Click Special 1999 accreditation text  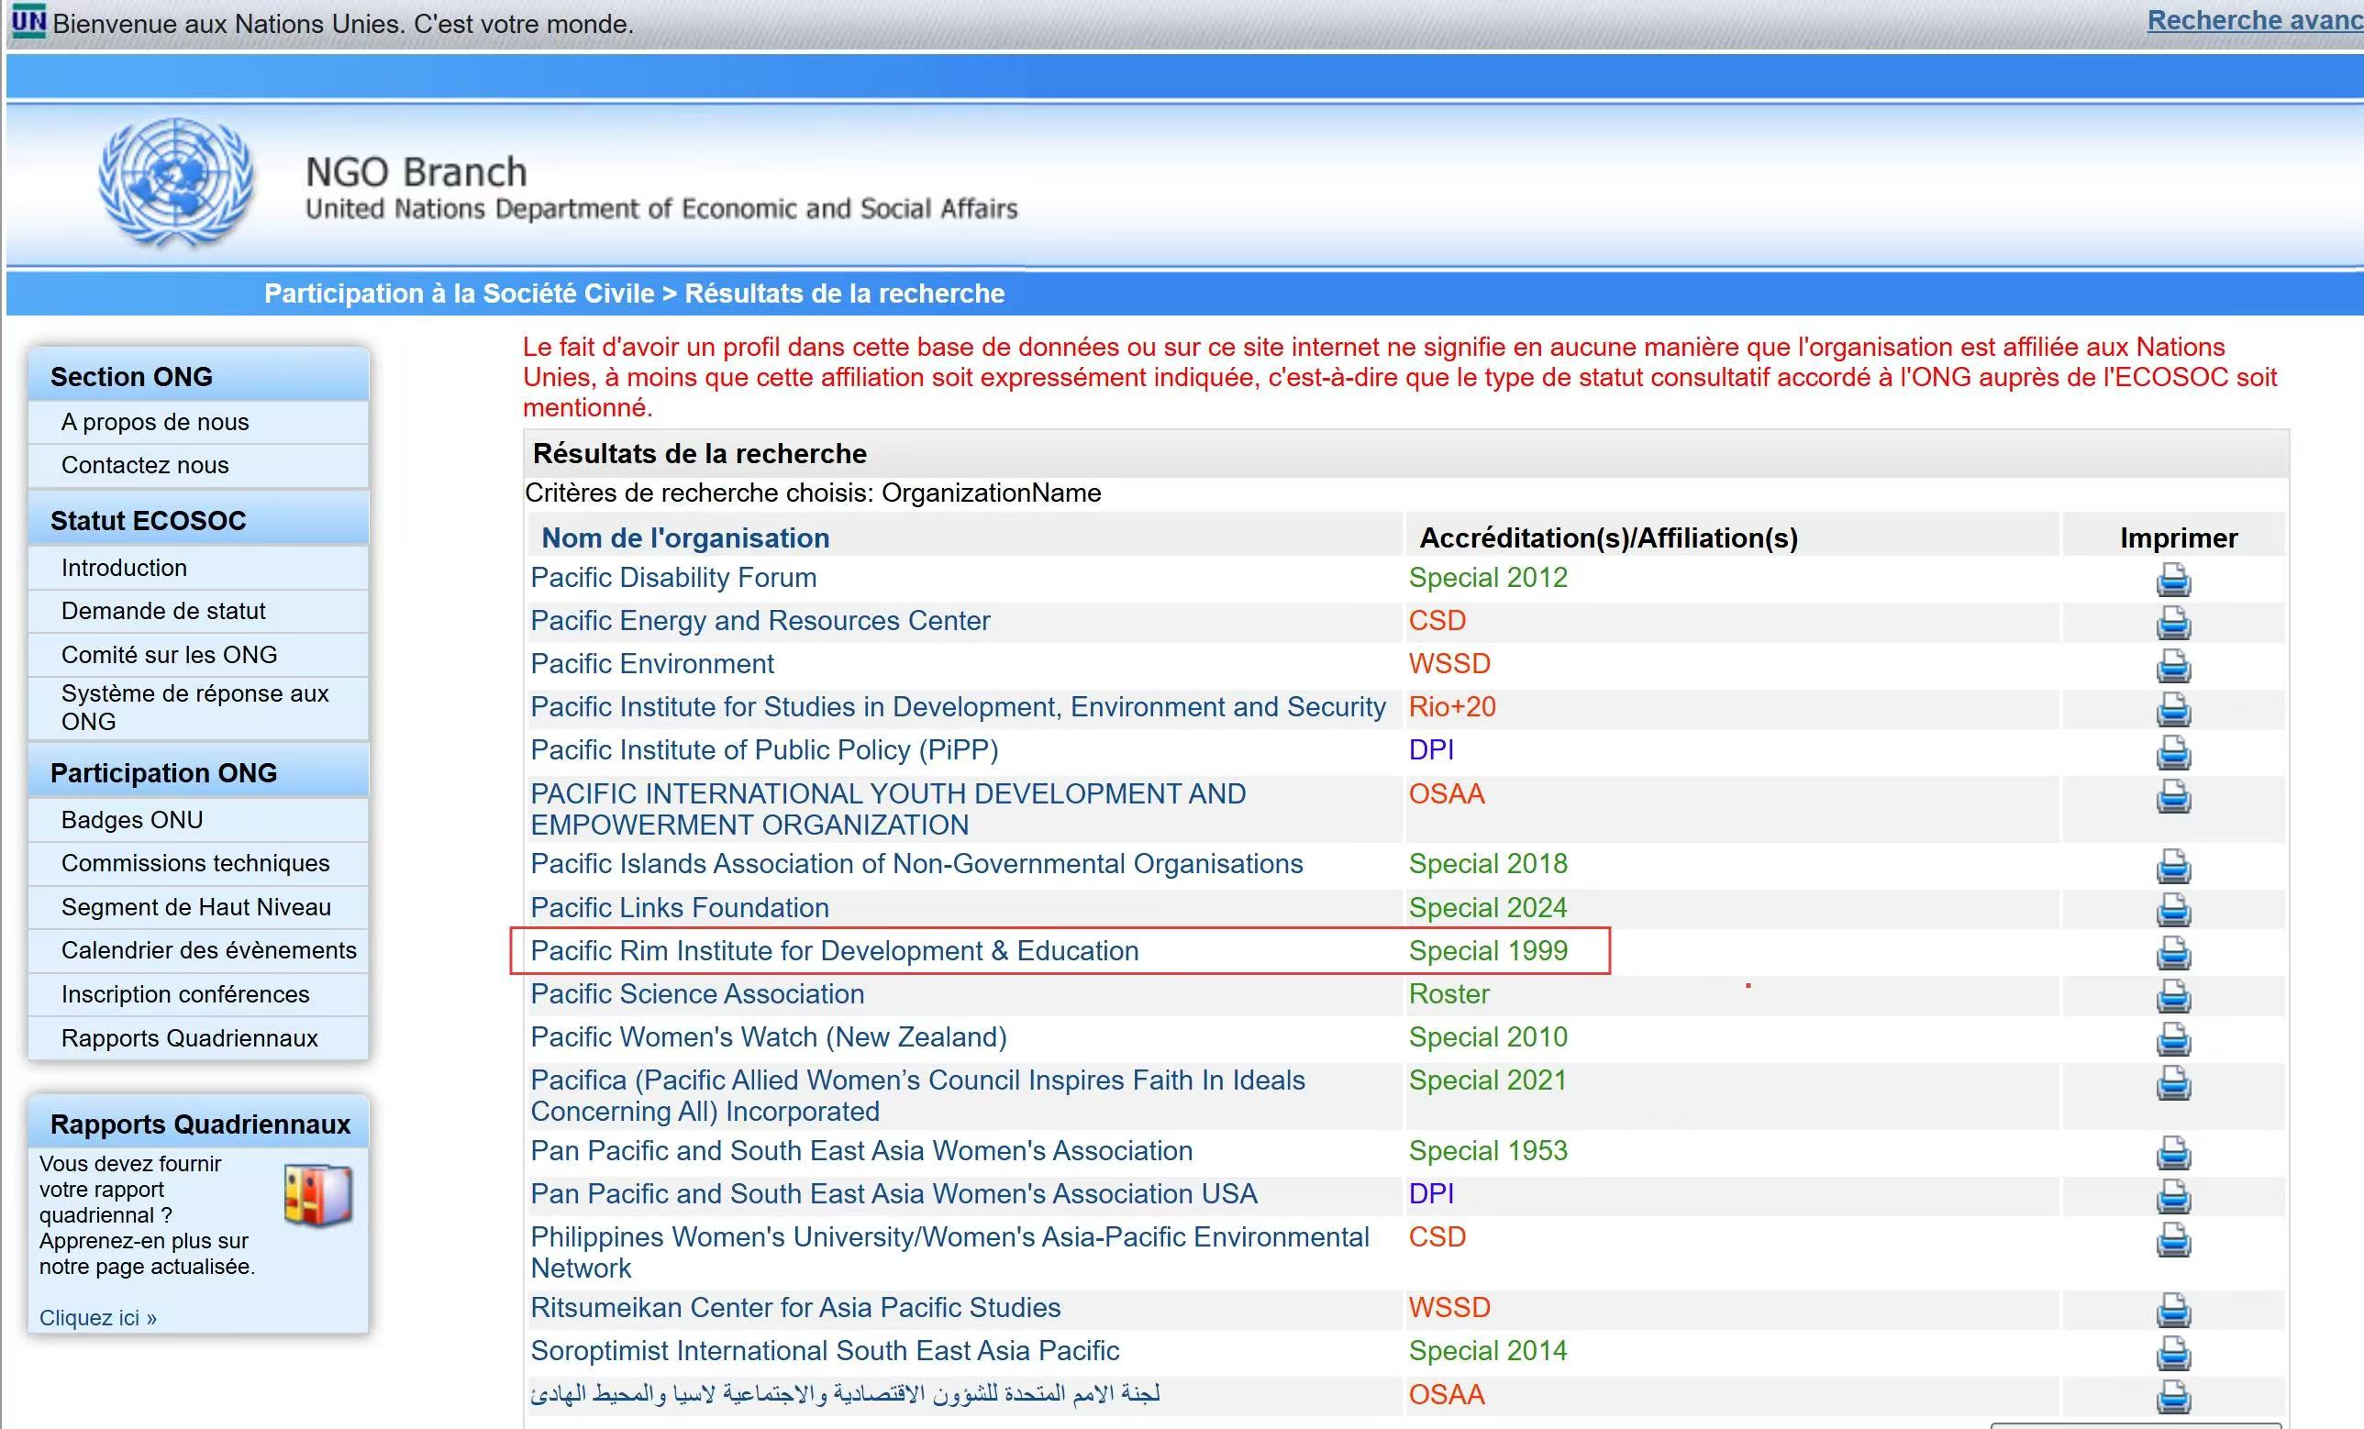click(x=1488, y=951)
